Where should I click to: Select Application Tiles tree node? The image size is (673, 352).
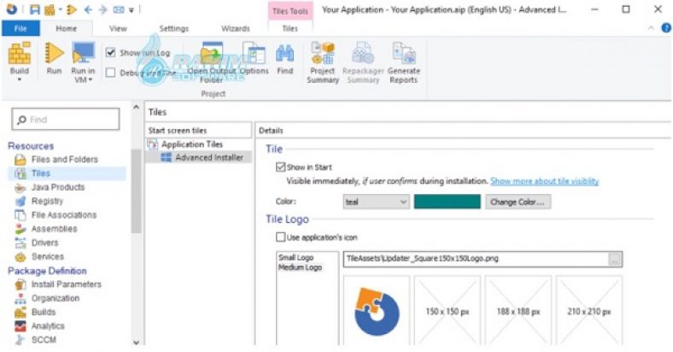(x=191, y=144)
